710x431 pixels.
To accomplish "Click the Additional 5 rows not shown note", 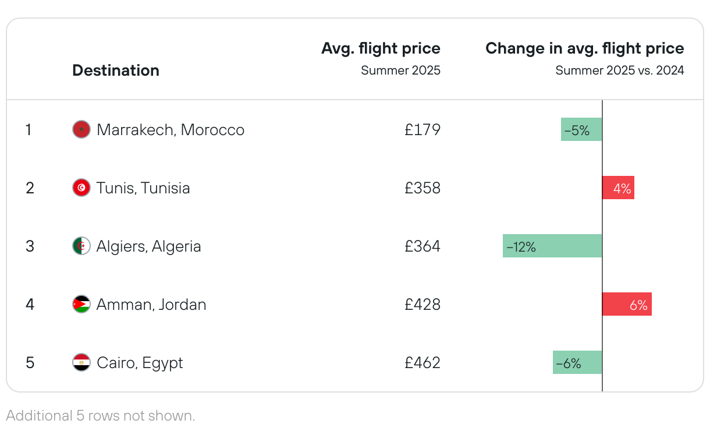I will 100,415.
